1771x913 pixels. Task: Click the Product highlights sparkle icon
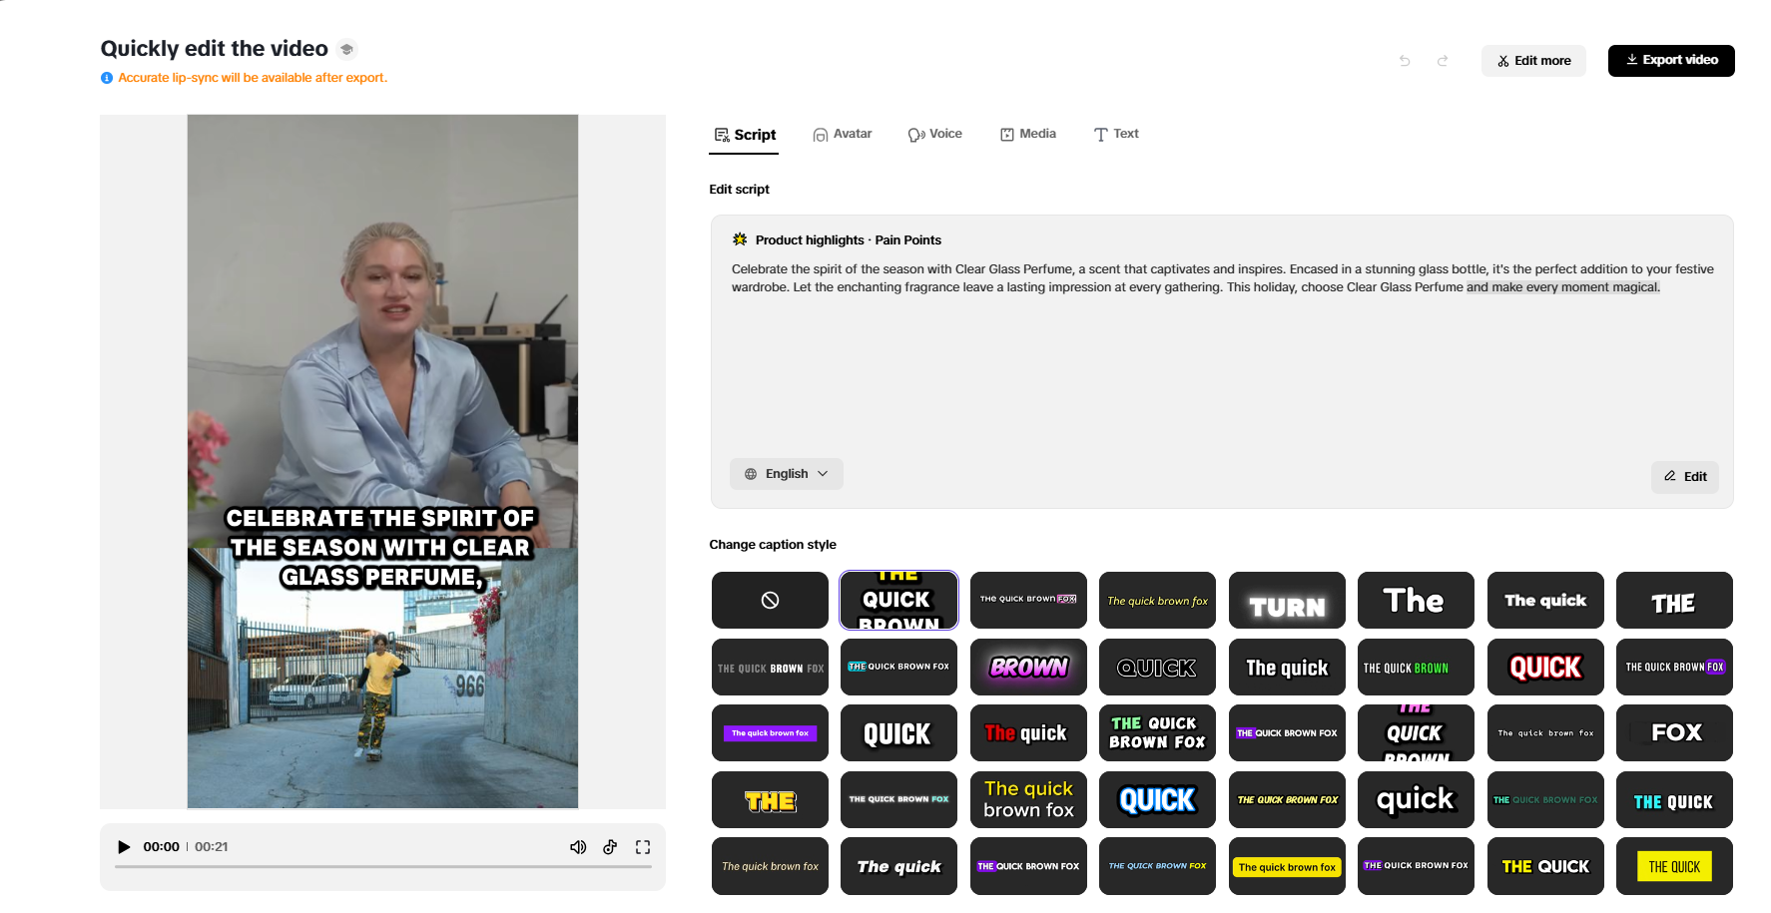[x=740, y=239]
